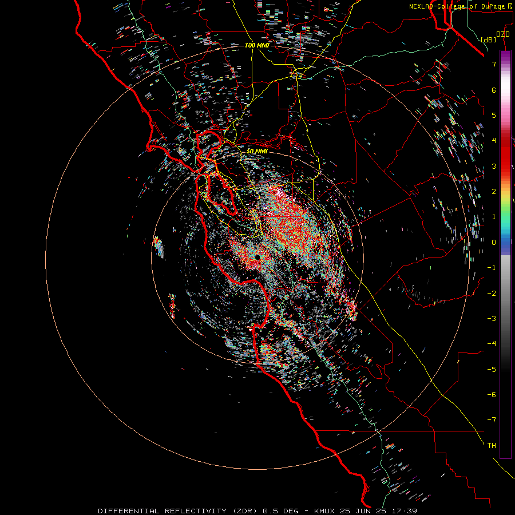Click the 6 value on color scale
The width and height of the screenshot is (515, 515).
pyautogui.click(x=494, y=90)
